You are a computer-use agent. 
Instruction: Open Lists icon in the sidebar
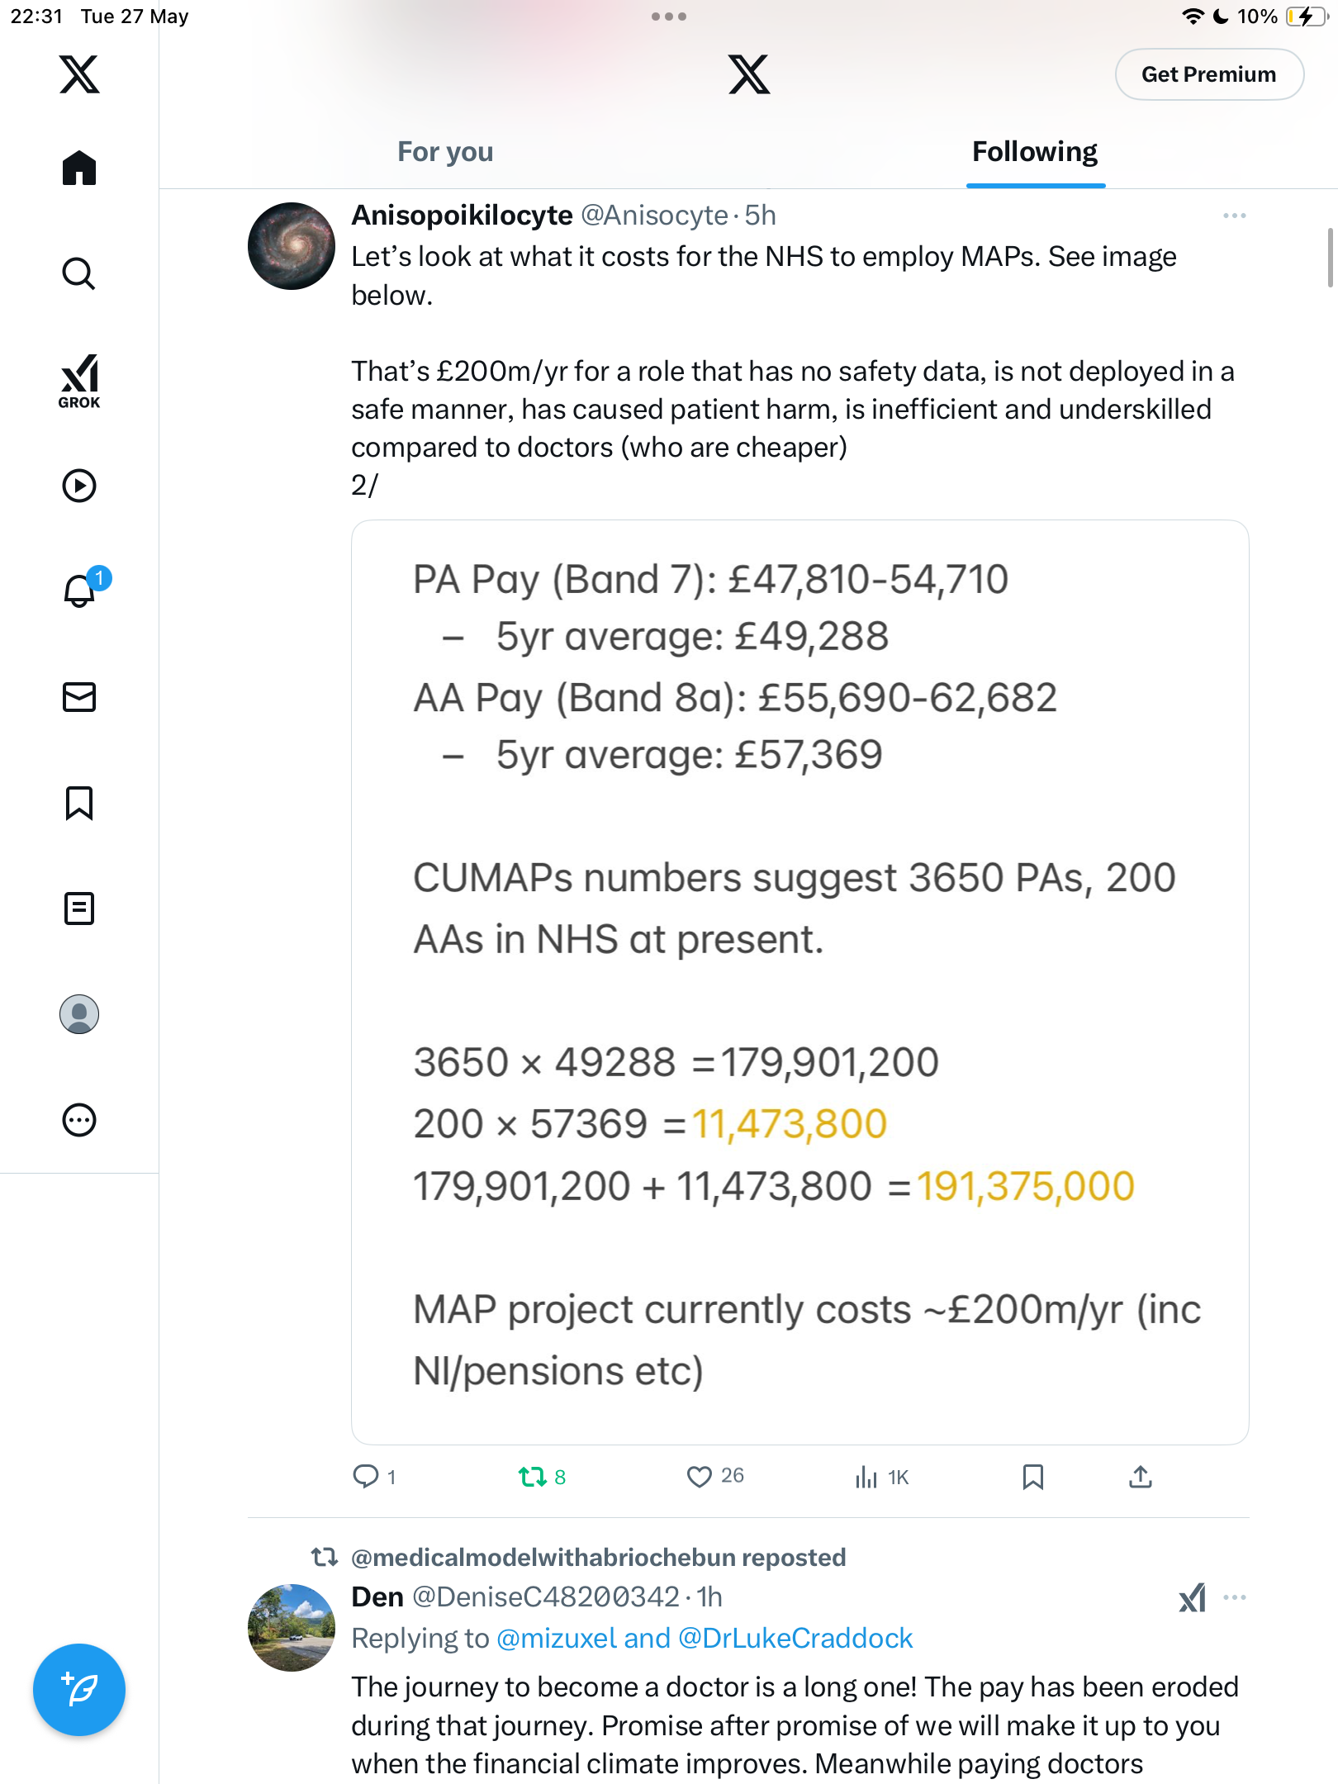pyautogui.click(x=79, y=909)
